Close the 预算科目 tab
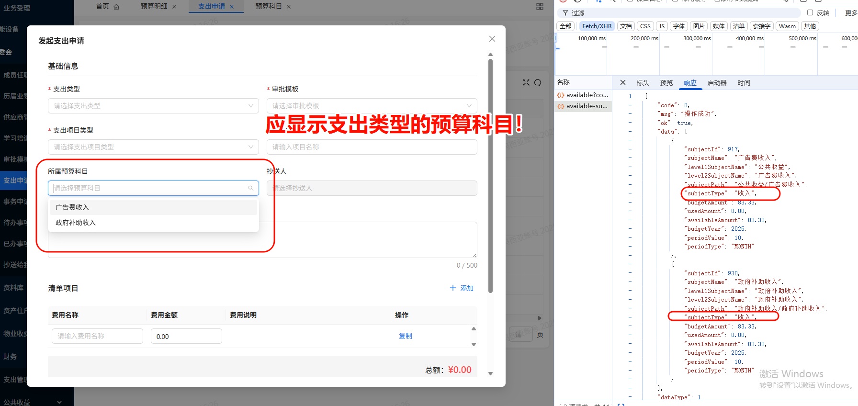858x406 pixels. (289, 7)
